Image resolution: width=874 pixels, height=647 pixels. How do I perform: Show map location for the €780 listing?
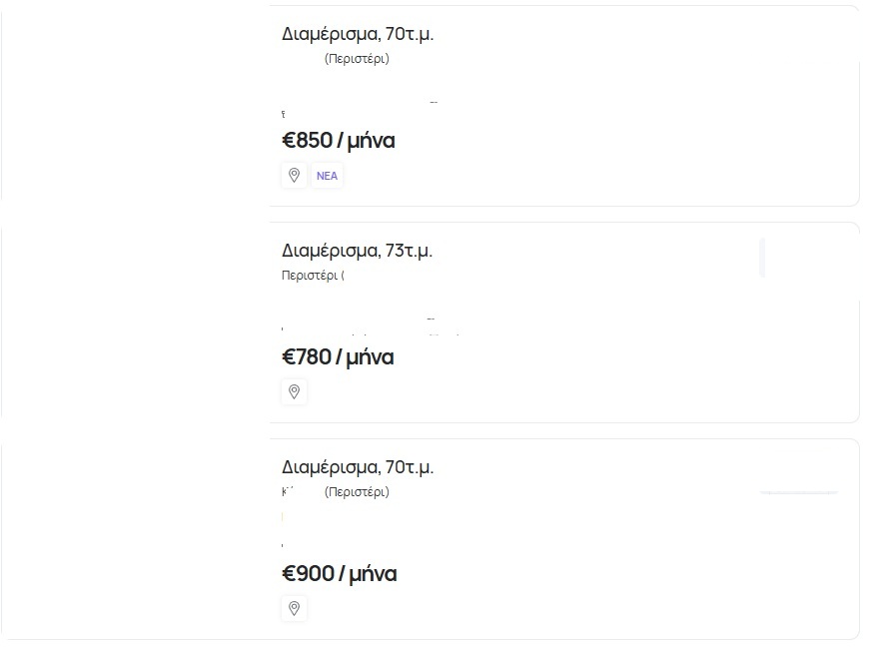[x=294, y=392]
